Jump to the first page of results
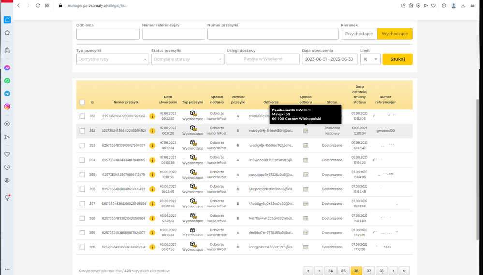Image resolution: width=483 pixels, height=275 pixels. [308, 271]
